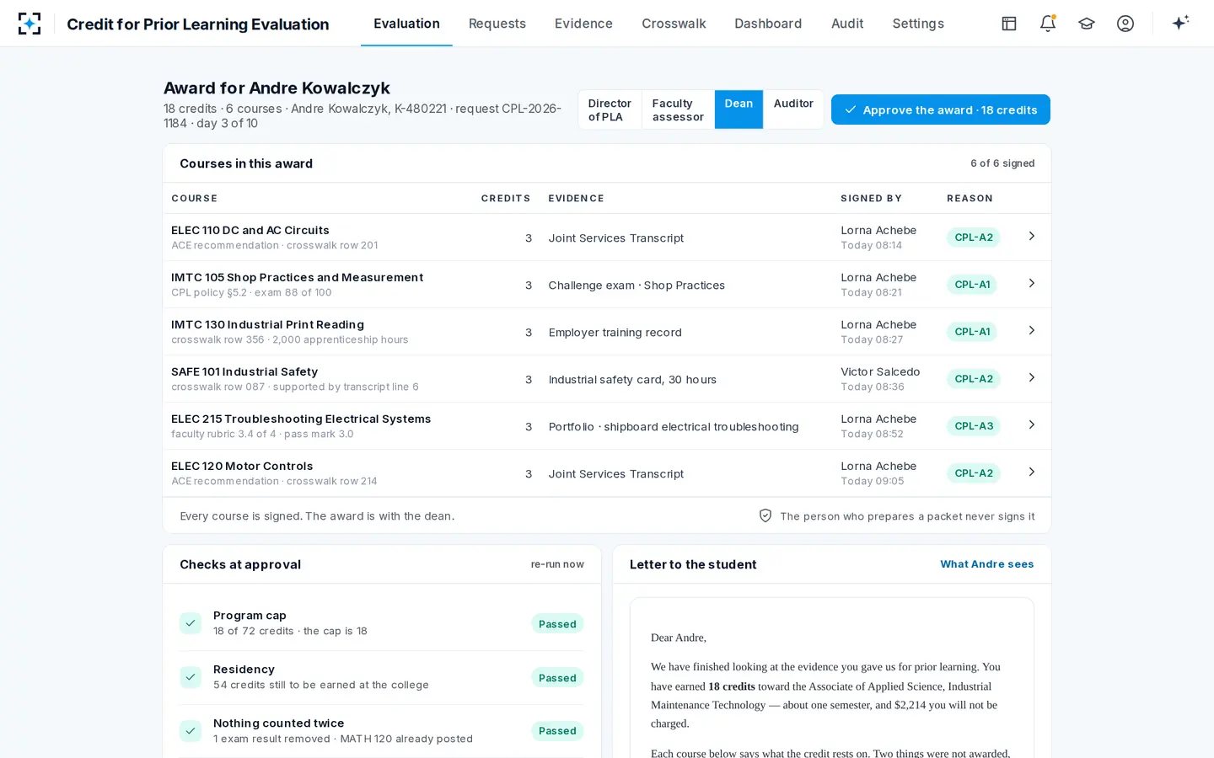Click the graduation cap icon
Viewport: 1214px width, 758px height.
[1087, 24]
